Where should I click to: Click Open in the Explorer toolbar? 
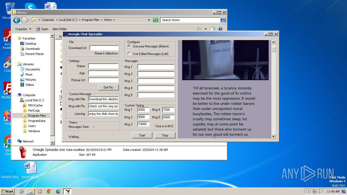click(42, 29)
